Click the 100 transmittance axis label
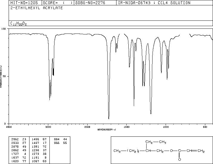Screen dimensions: 213x164 [4, 29]
